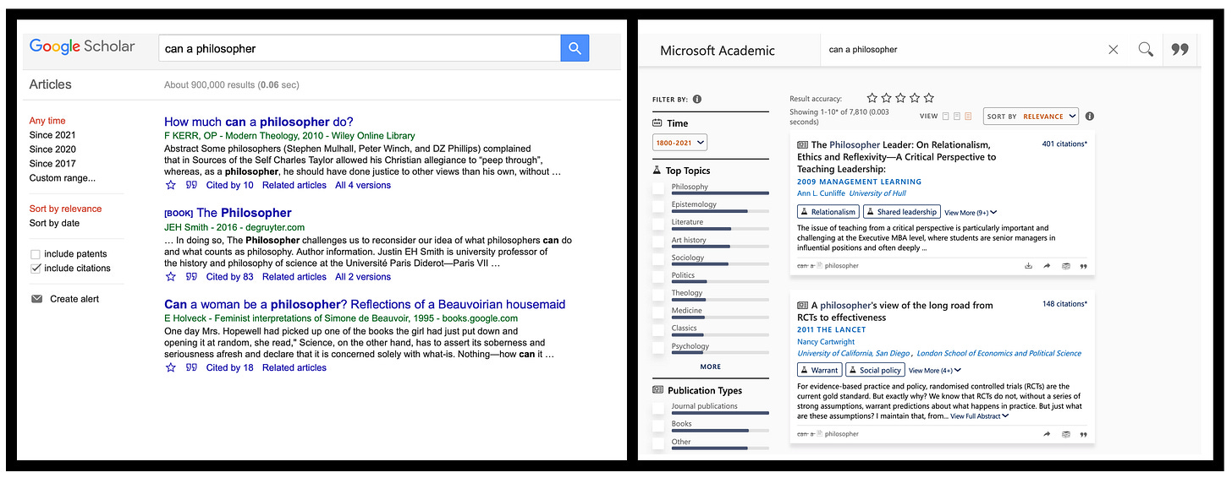This screenshot has height=478, width=1232.
Task: Open the 1800-2021 time range dropdown
Action: click(679, 143)
